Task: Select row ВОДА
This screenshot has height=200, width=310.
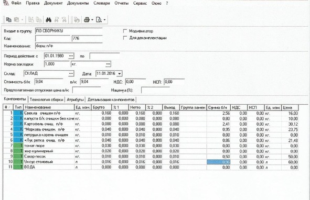Action: [151, 167]
